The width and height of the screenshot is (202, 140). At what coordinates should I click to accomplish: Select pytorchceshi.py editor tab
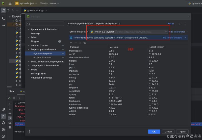[35, 10]
